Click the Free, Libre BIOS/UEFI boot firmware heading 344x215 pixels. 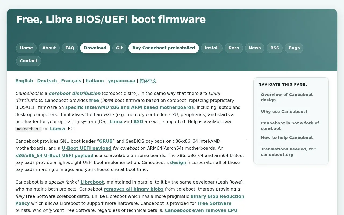(111, 20)
